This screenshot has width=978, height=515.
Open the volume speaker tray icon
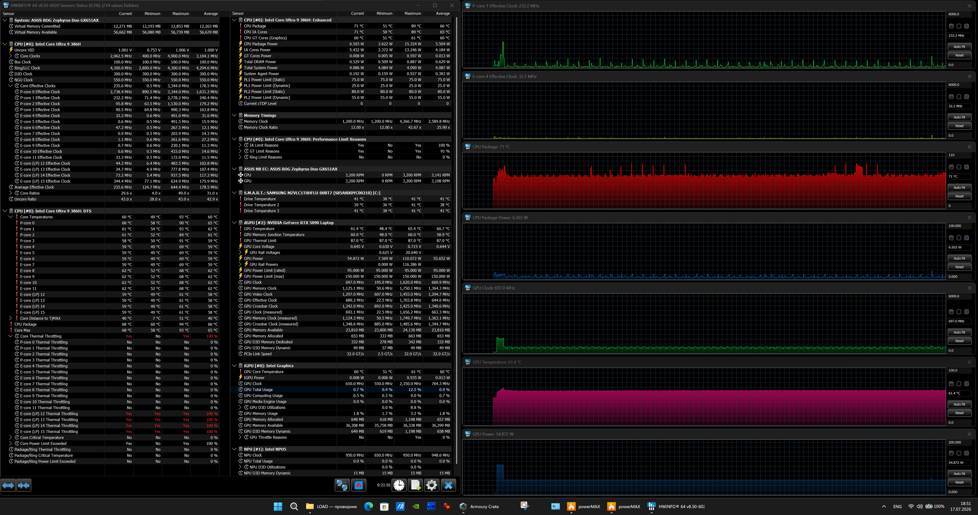(920, 506)
